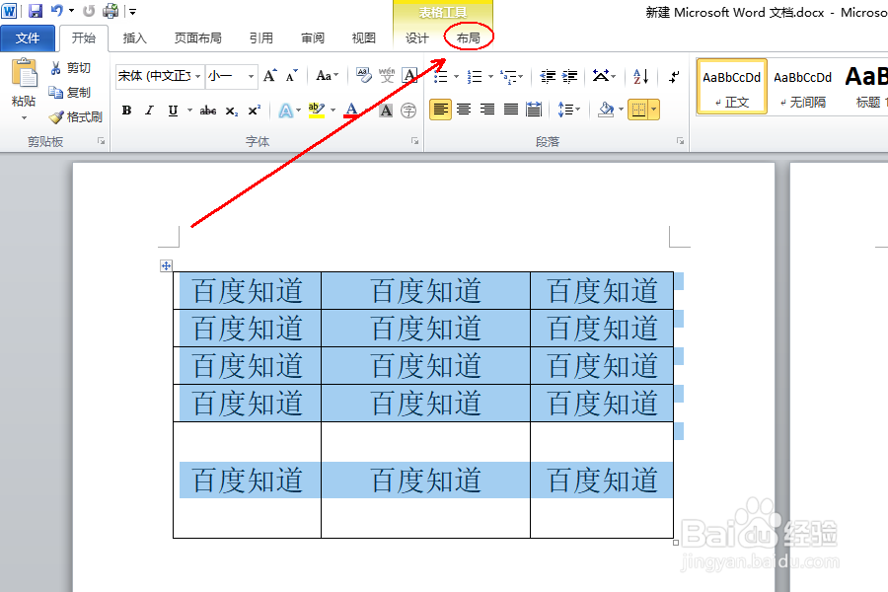Viewport: 888px width, 592px height.
Task: Click the Asian layout icon
Action: pos(603,76)
